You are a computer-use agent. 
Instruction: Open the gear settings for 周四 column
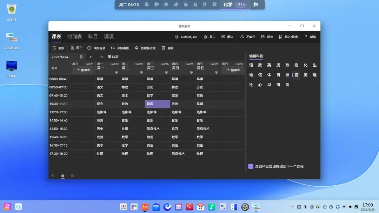[x=191, y=72]
